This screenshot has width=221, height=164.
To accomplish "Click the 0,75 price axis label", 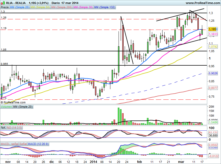I will coord(211,97).
